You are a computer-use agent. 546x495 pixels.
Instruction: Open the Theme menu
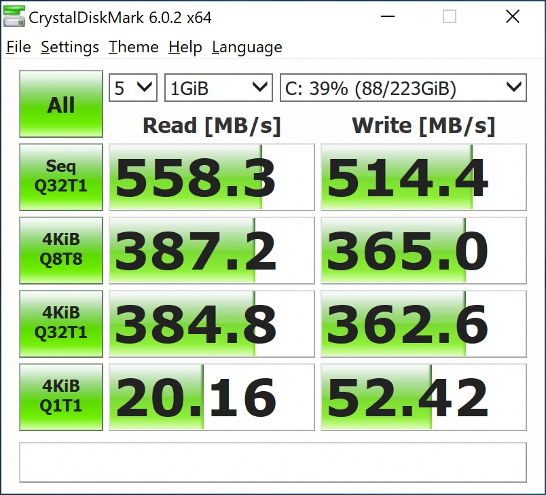133,47
